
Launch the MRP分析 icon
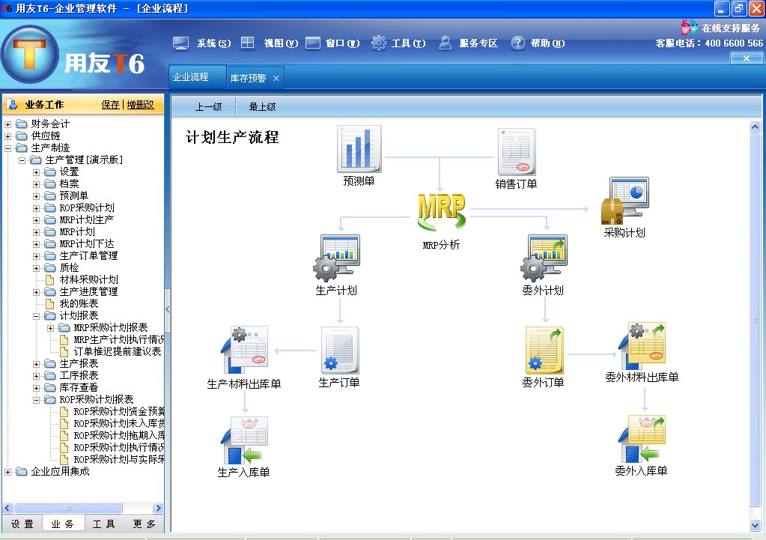[x=441, y=212]
